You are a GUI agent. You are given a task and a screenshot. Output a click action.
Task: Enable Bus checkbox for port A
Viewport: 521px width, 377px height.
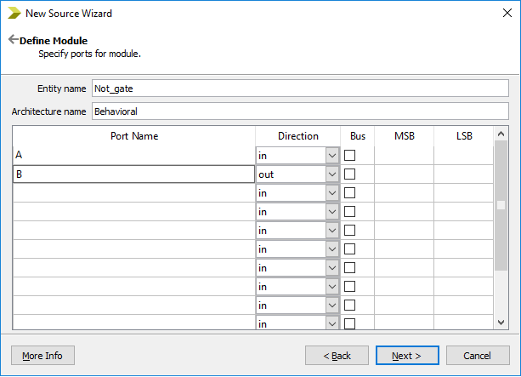point(349,156)
